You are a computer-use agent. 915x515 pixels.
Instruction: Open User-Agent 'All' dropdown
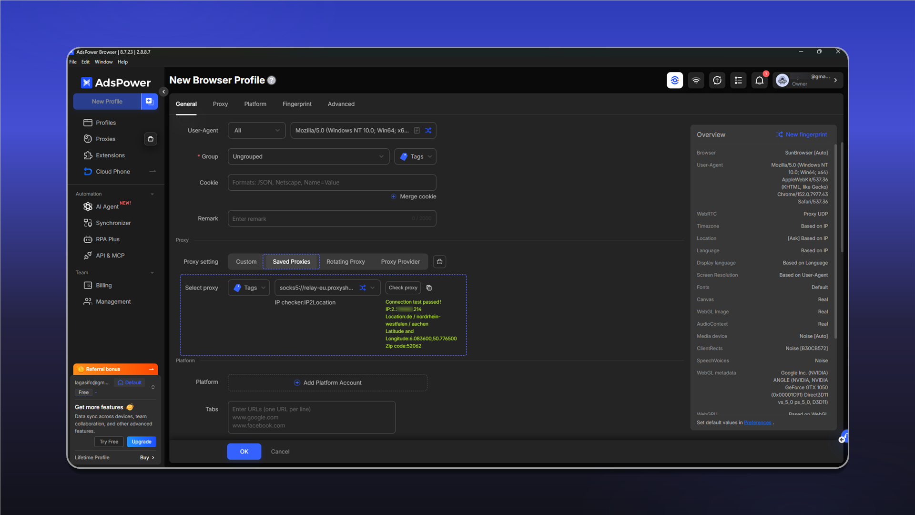(256, 130)
